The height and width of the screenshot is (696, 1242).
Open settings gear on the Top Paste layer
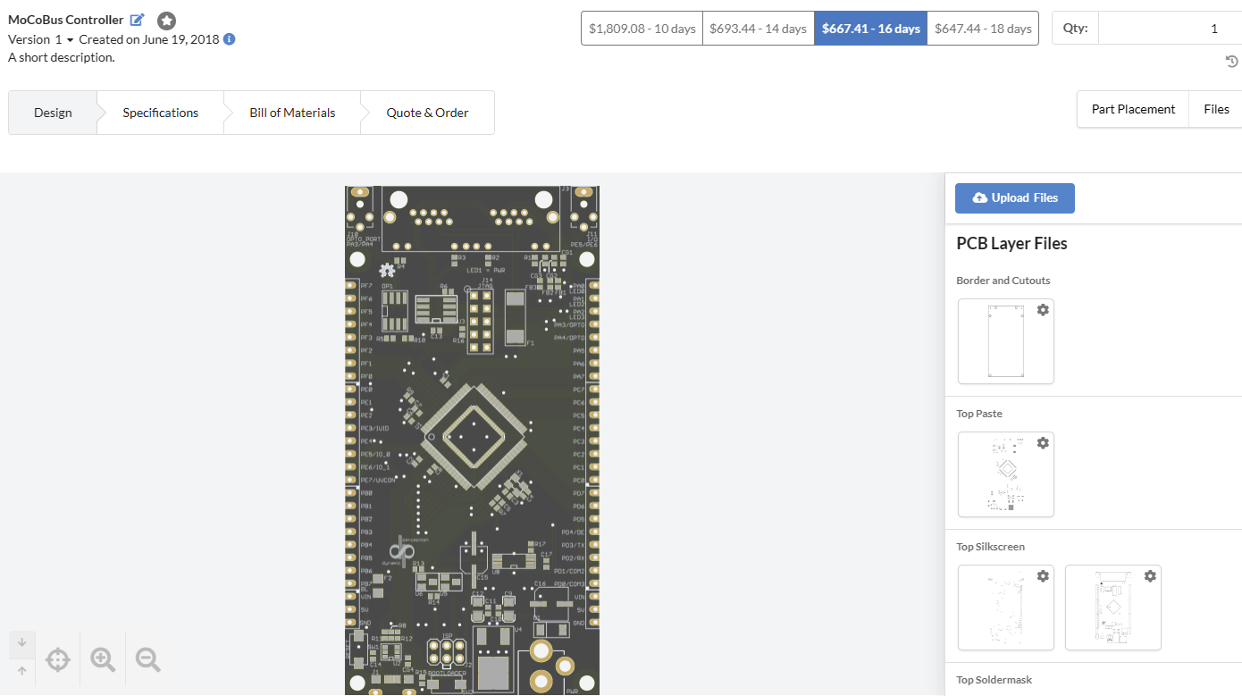coord(1043,442)
